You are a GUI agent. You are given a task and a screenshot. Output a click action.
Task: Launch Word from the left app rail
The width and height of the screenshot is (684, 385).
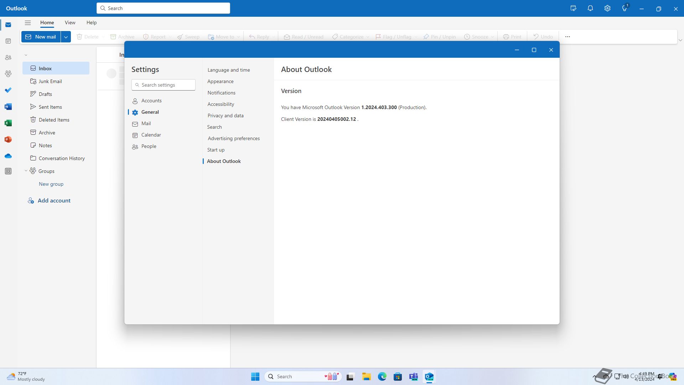pos(8,107)
